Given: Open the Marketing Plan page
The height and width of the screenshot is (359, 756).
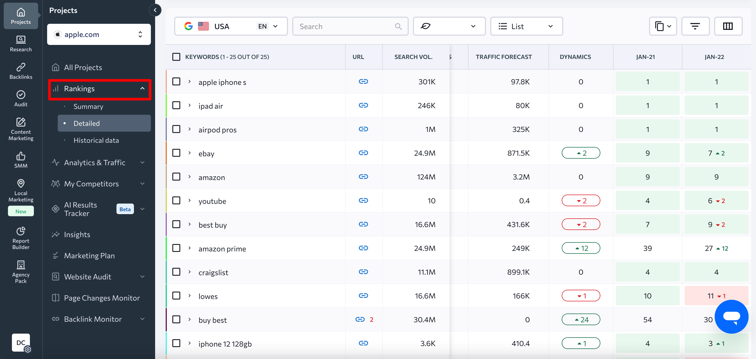Looking at the screenshot, I should (89, 256).
